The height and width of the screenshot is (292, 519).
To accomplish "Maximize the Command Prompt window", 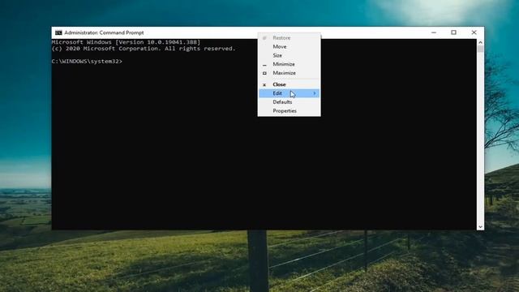I will [x=453, y=32].
